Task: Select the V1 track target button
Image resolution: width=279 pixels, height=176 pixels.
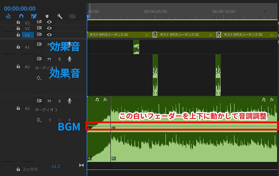Action: [28, 35]
